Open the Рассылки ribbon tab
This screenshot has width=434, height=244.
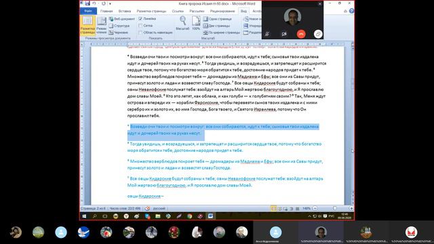tap(197, 11)
